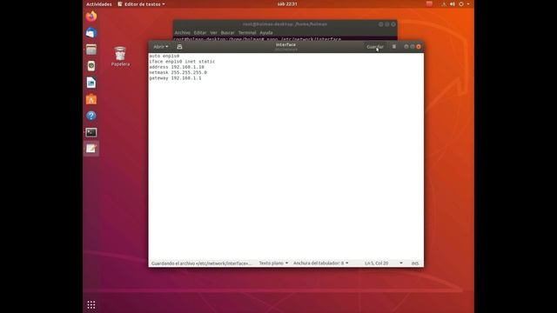Open Archivo menu in the terminal window
Screen dimensions: 557x313
182,33
